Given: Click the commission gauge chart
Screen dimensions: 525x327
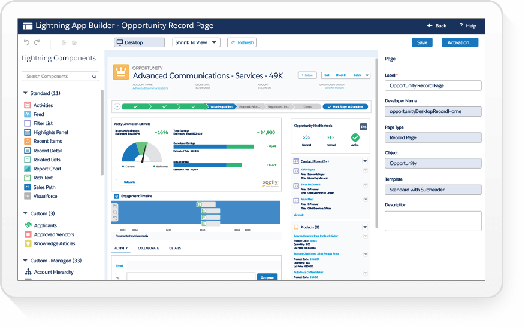Looking at the screenshot, I should pos(141,152).
